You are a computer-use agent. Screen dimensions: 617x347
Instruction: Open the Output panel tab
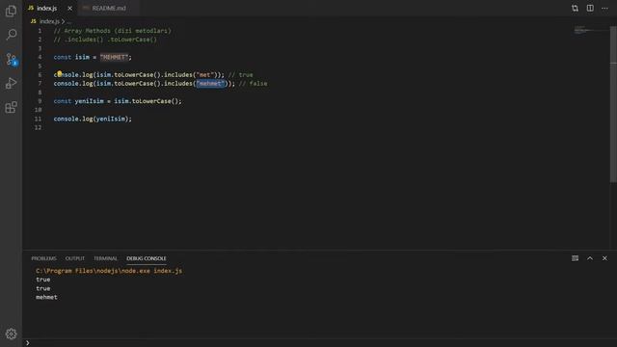tap(75, 258)
